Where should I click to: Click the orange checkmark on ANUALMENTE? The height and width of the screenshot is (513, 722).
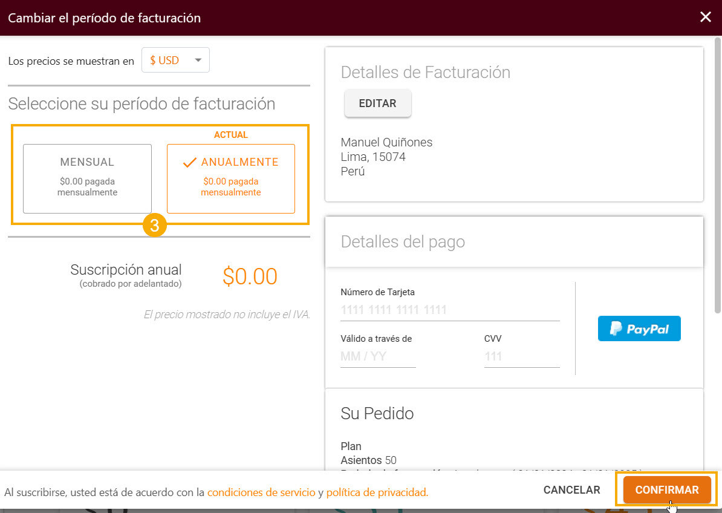[190, 162]
